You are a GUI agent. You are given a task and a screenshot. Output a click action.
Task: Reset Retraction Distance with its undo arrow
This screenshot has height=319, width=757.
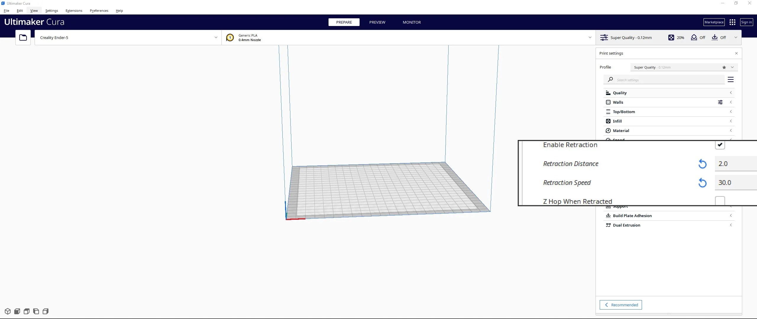[x=702, y=164]
